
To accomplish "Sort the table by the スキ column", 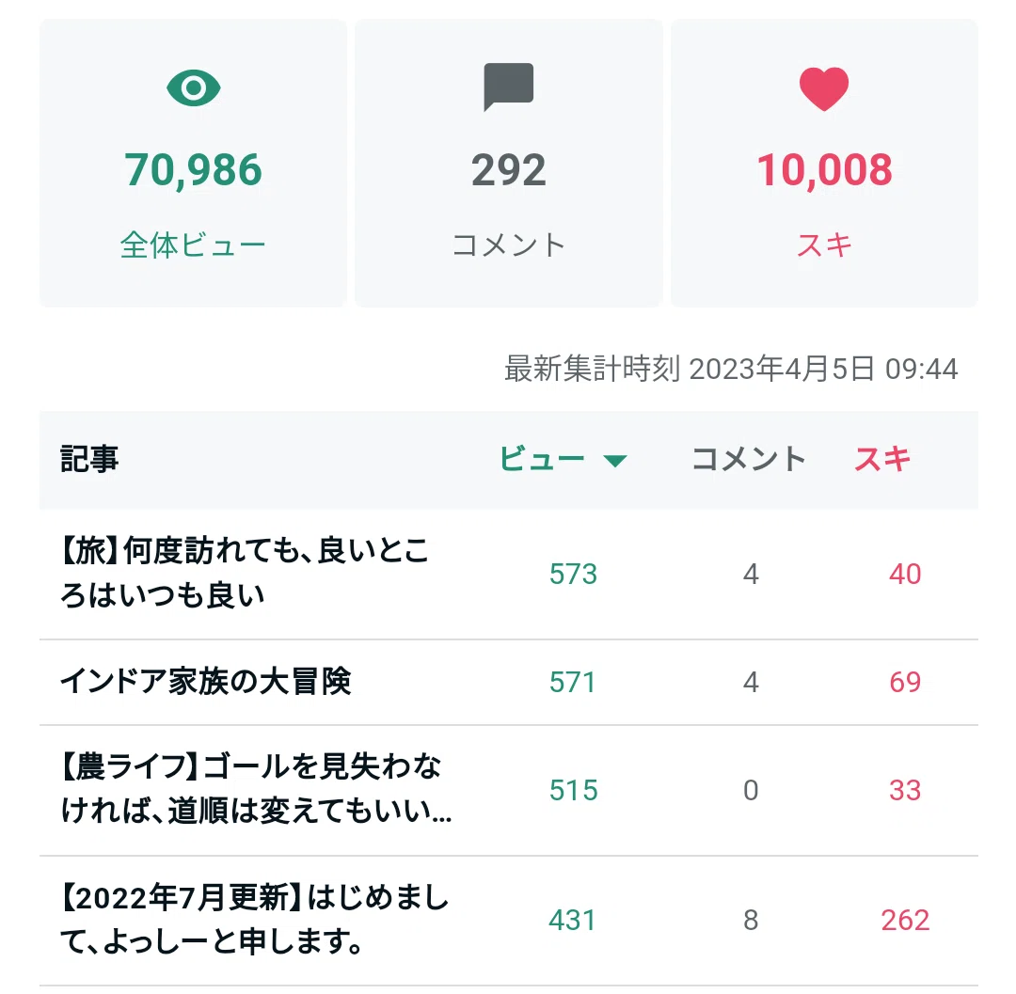I will (882, 459).
